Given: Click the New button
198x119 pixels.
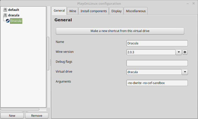Looking at the screenshot, I should pyautogui.click(x=12, y=116).
